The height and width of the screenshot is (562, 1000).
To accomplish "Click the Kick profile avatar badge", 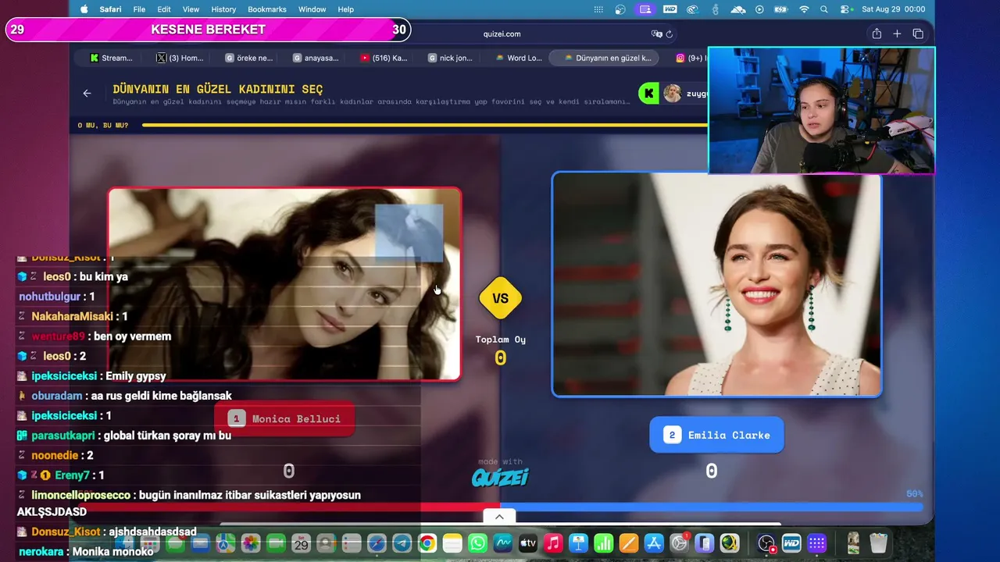I will tap(672, 94).
